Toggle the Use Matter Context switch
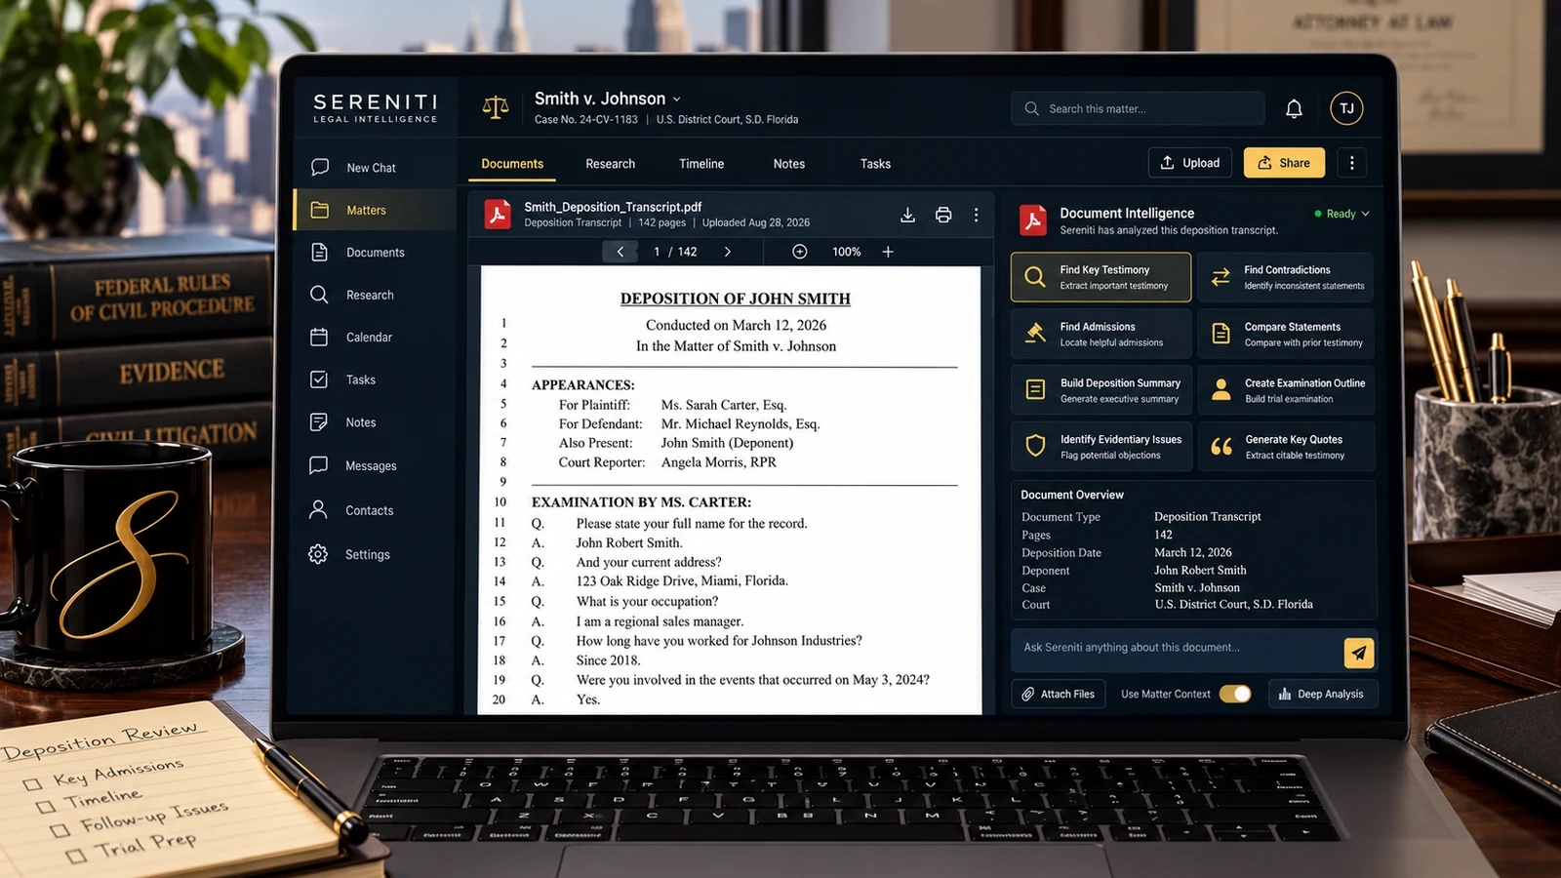 point(1235,694)
